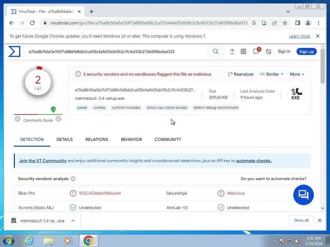330x247 pixels.
Task: Click Sign in
Action: click(284, 51)
